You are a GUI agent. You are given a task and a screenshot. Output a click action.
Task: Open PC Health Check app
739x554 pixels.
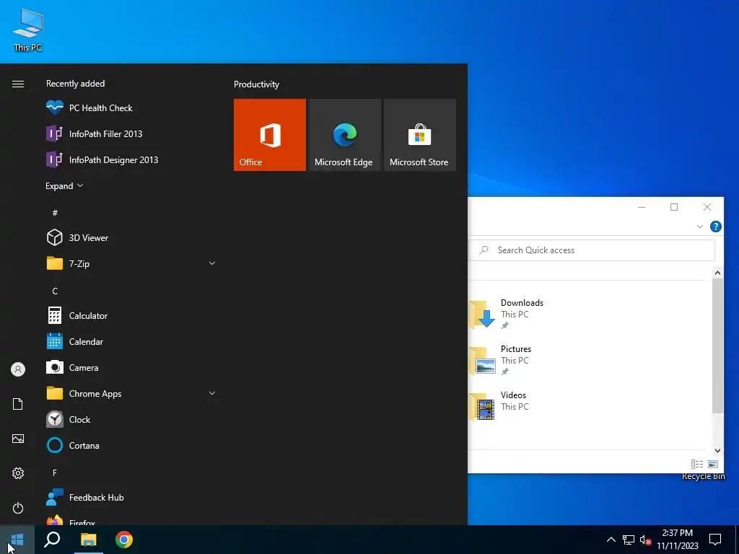[131, 108]
